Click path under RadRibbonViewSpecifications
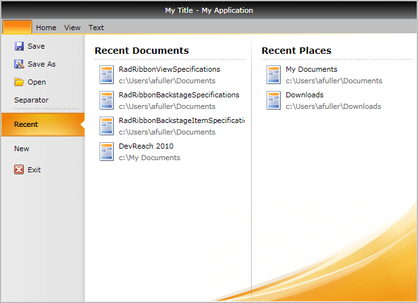 [167, 81]
